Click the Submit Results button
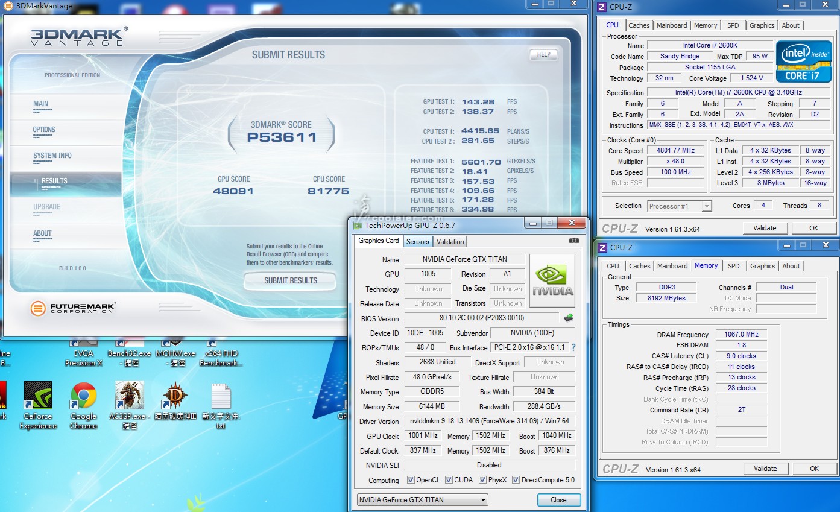 point(290,280)
